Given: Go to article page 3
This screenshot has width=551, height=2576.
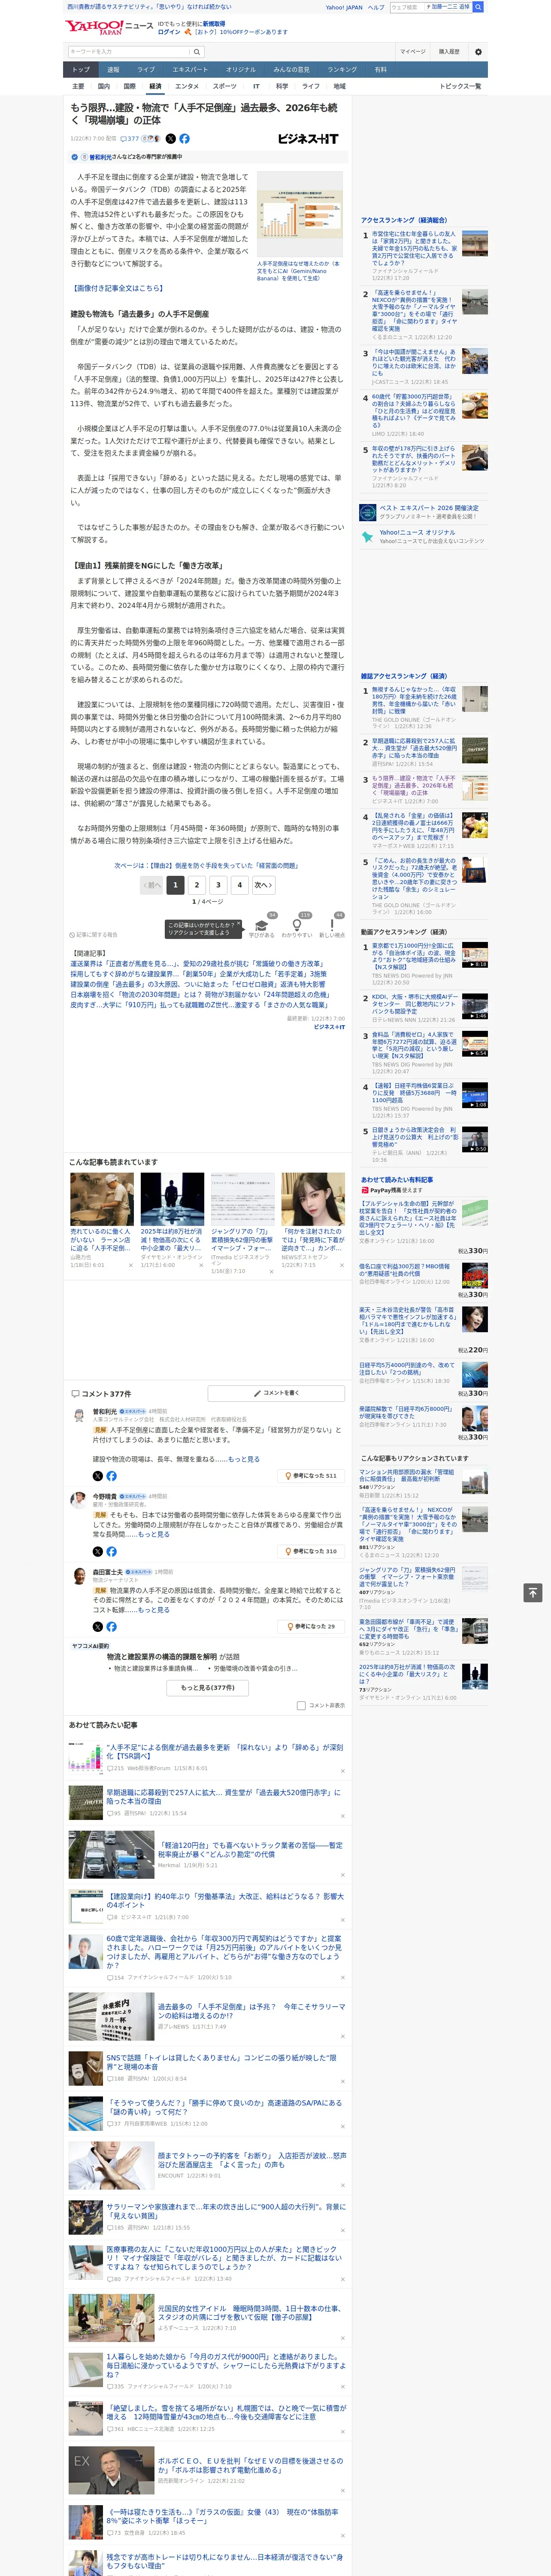Looking at the screenshot, I should click(218, 885).
